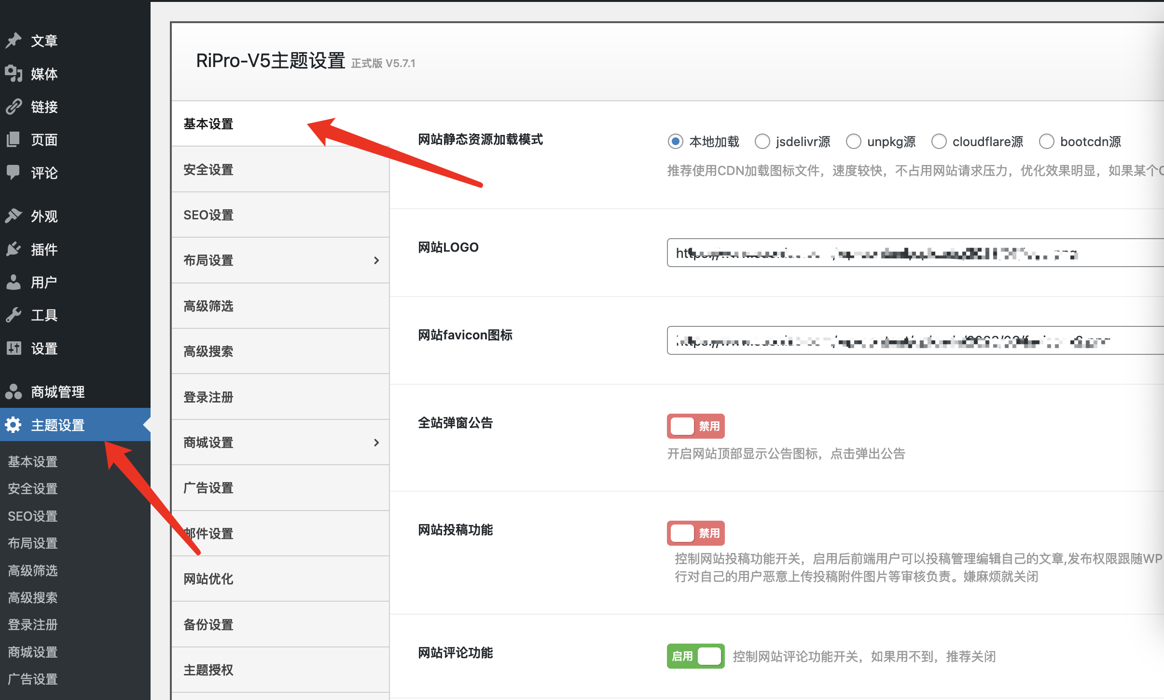Click the appearance brush icon for 外观
1164x700 pixels.
[14, 216]
